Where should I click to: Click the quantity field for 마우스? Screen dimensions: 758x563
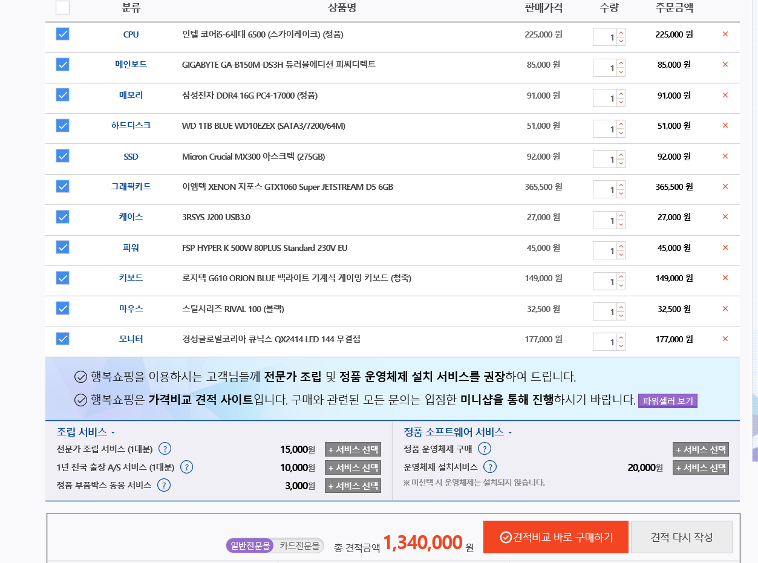tap(605, 312)
